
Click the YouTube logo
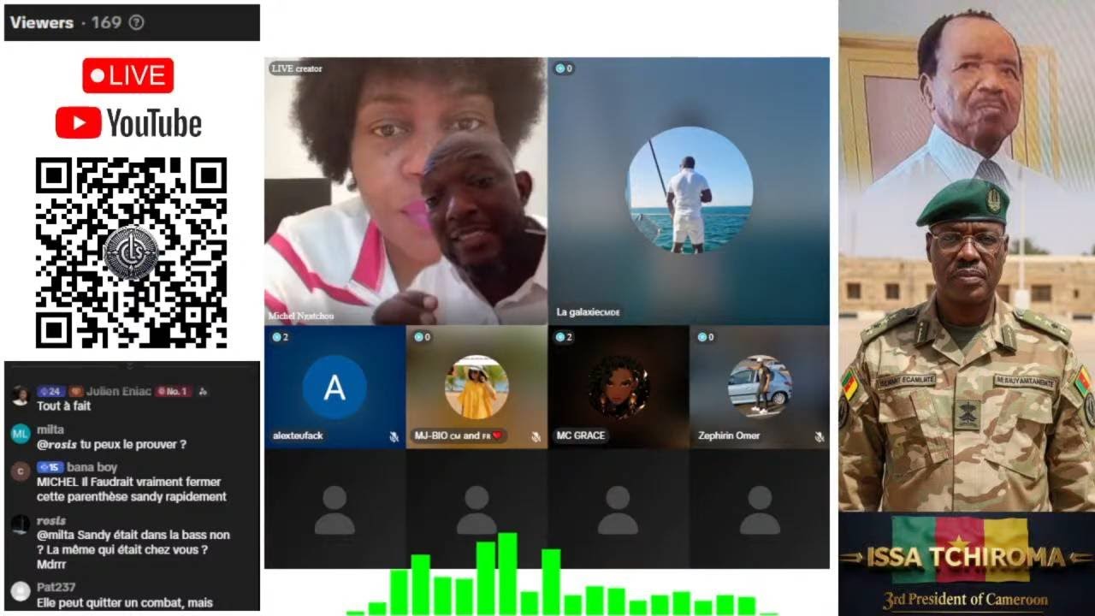[x=128, y=123]
